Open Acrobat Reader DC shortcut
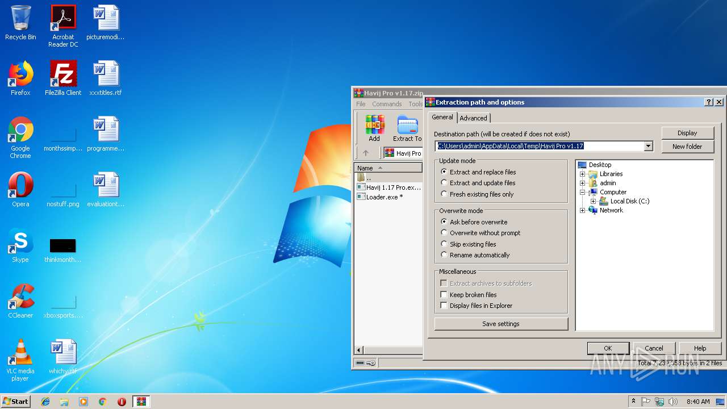 click(63, 26)
